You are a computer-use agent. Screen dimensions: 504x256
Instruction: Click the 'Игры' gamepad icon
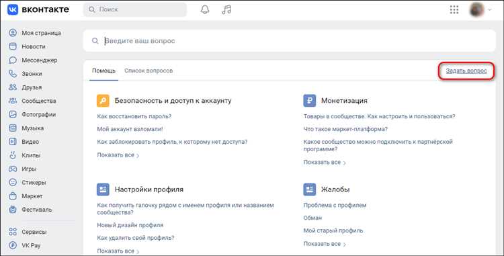(x=13, y=169)
